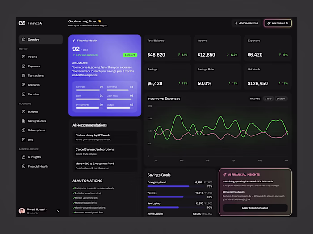This screenshot has height=234, width=313.
Task: Click the Cash Flow score bar
Action: coord(120,99)
